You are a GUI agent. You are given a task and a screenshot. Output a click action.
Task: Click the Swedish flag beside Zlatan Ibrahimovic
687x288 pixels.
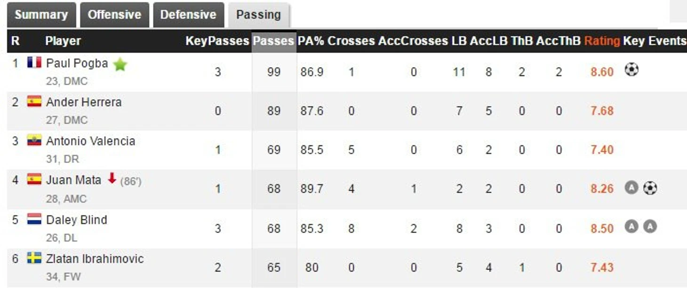point(34,257)
